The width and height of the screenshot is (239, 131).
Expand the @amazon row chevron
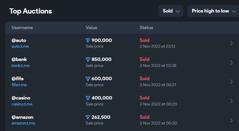pos(231,120)
